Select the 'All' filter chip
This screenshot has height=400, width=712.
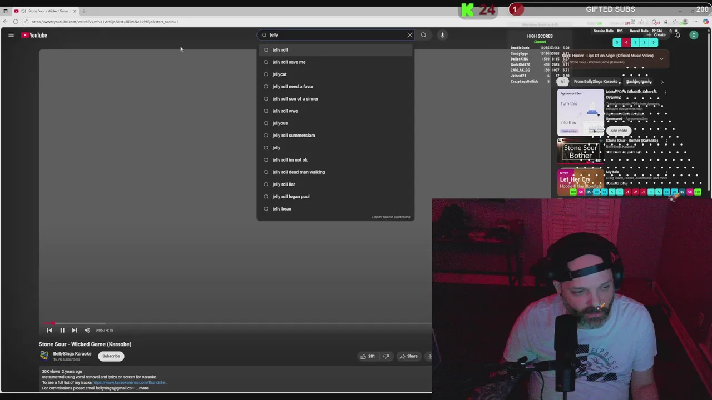pos(563,82)
